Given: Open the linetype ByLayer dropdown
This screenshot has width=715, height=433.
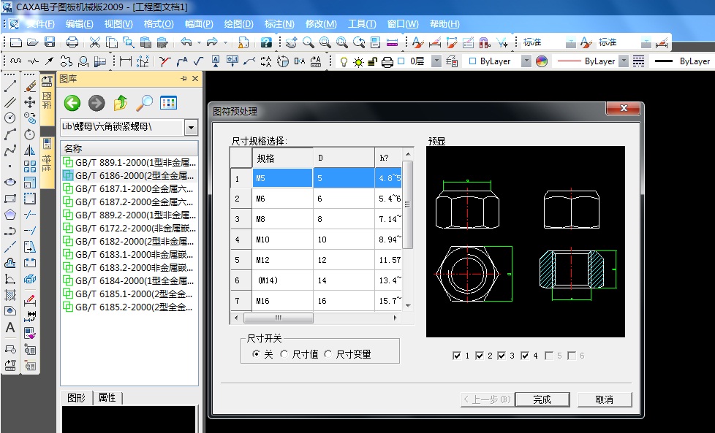Looking at the screenshot, I should coord(624,61).
